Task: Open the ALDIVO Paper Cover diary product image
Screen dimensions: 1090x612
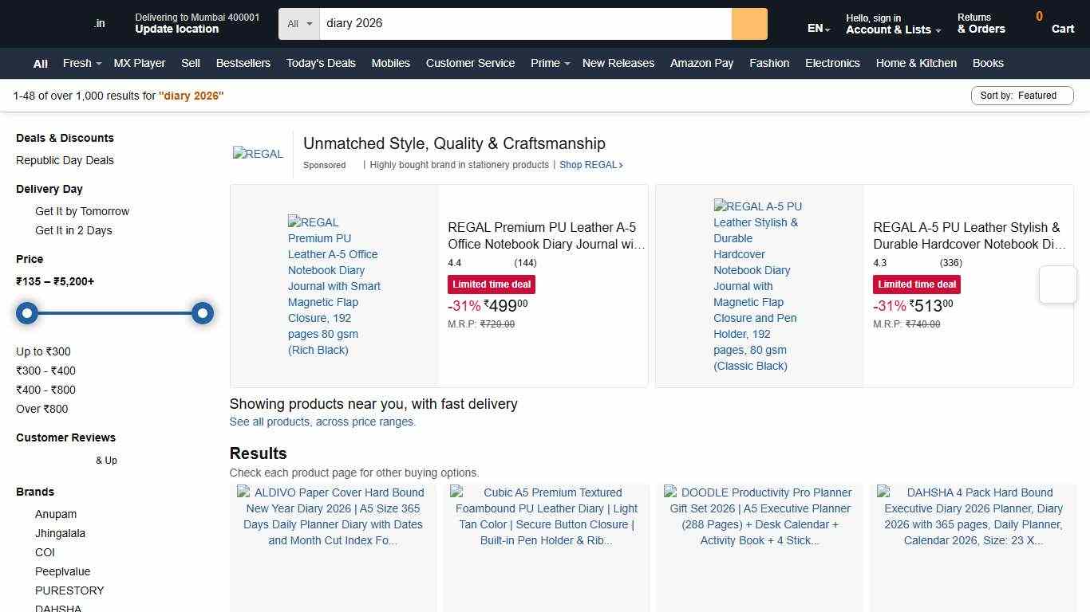Action: point(334,516)
